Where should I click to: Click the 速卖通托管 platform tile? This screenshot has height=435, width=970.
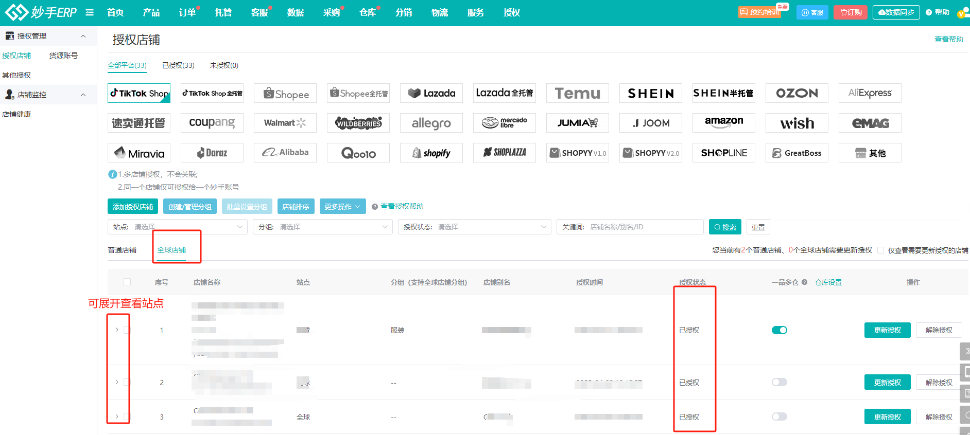pos(139,123)
